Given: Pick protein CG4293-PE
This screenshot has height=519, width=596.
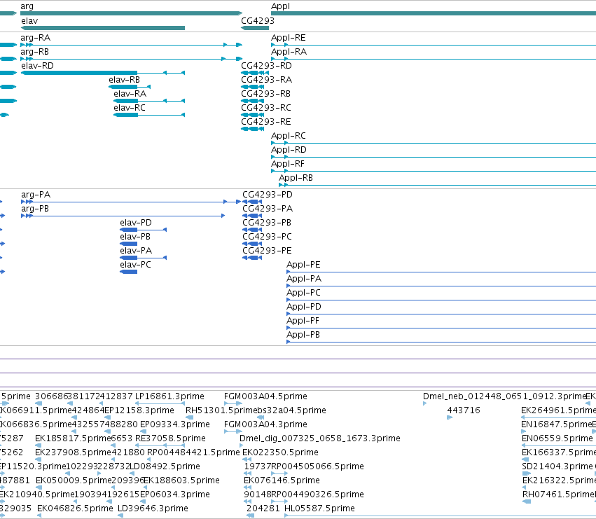Looking at the screenshot, I should (268, 251).
